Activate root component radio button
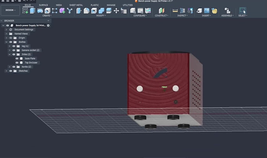This screenshot has width=267, height=158. [48, 25]
